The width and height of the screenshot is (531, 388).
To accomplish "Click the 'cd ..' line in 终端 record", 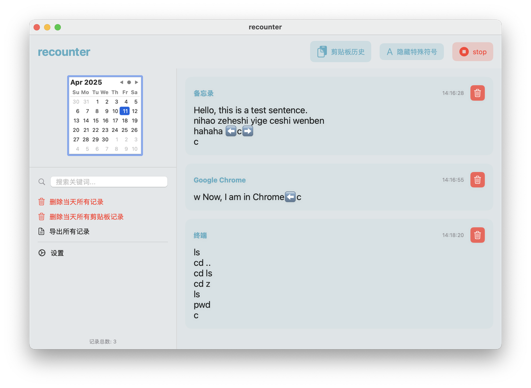I will click(202, 263).
